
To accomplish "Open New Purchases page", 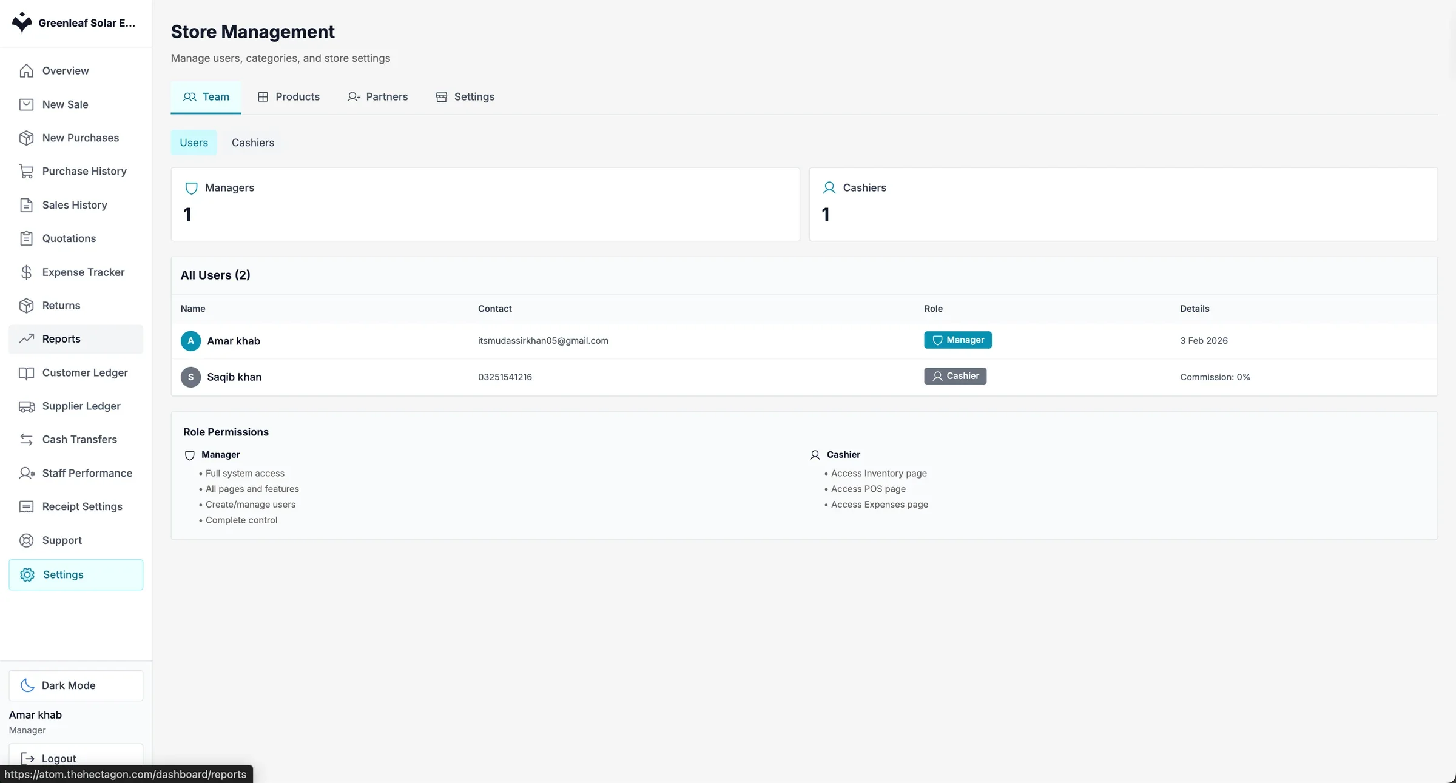I will pos(76,138).
